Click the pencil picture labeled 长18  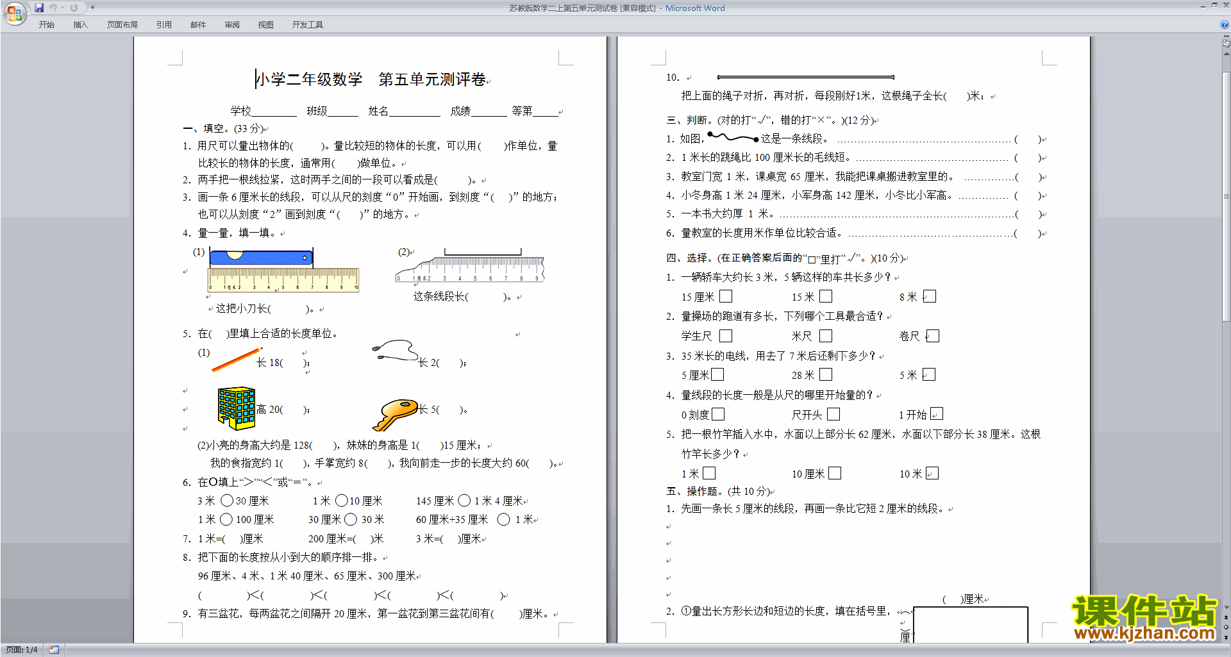coord(237,360)
